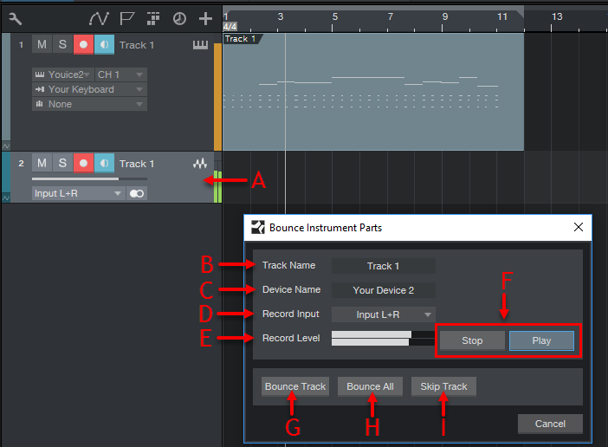Click the Device Name field Your Device 2
This screenshot has height=447, width=608.
[384, 290]
